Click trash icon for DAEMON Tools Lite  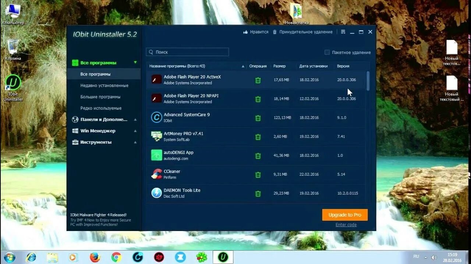258,193
